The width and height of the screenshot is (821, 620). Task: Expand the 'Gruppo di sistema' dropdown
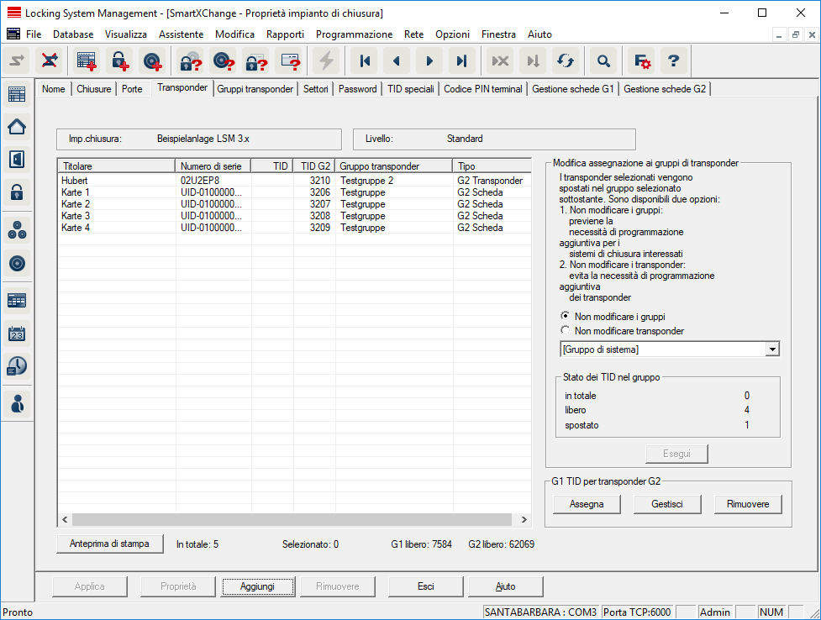pyautogui.click(x=773, y=349)
